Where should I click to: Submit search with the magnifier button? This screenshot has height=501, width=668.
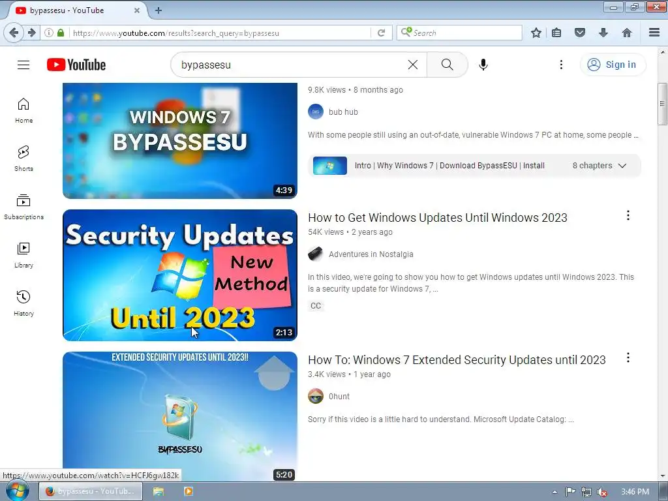tap(447, 65)
